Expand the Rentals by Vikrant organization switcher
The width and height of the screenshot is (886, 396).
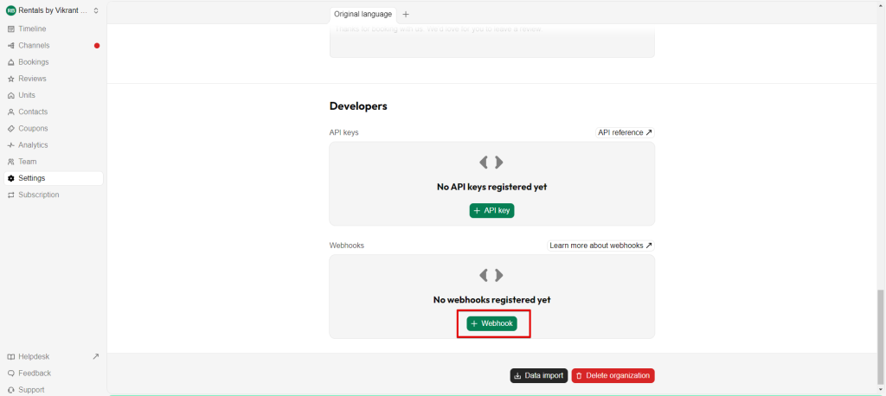tap(53, 10)
